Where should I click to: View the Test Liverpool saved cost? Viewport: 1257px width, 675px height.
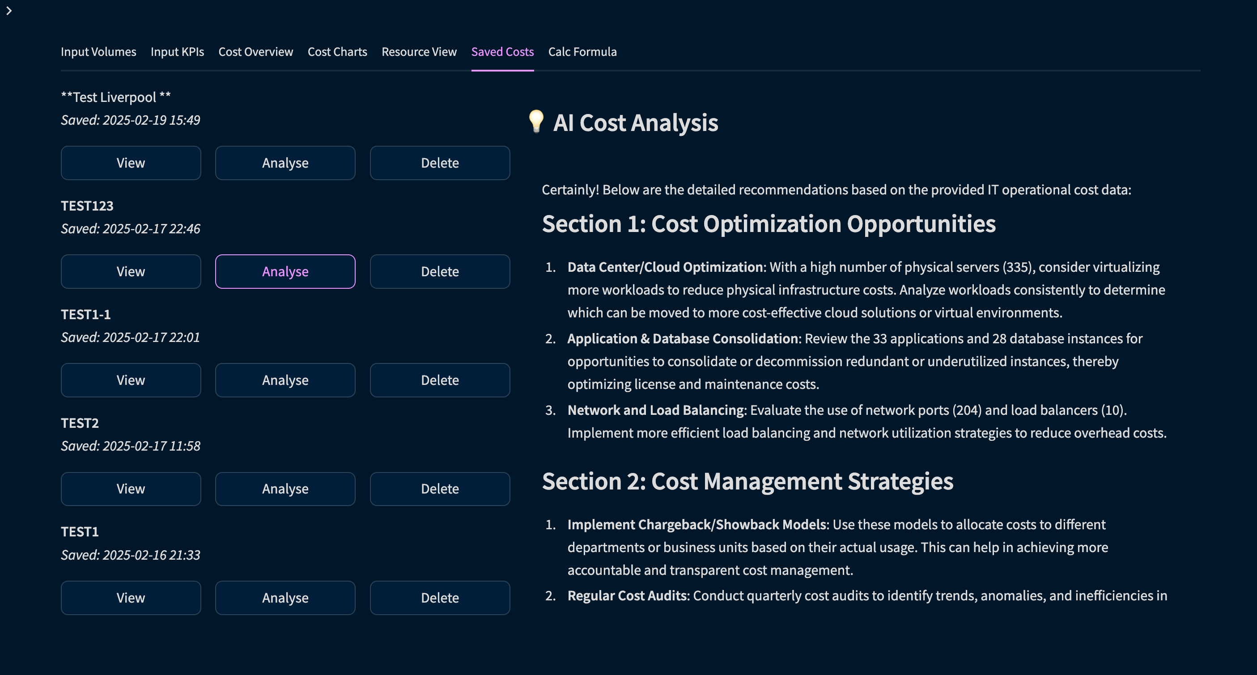131,163
